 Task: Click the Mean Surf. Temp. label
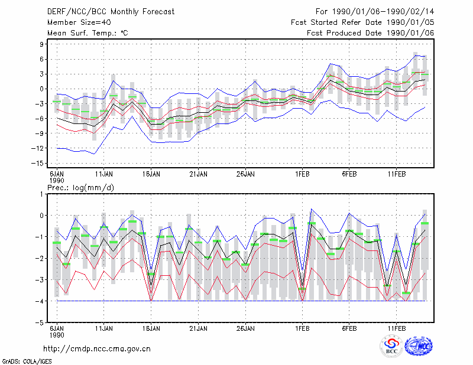88,33
